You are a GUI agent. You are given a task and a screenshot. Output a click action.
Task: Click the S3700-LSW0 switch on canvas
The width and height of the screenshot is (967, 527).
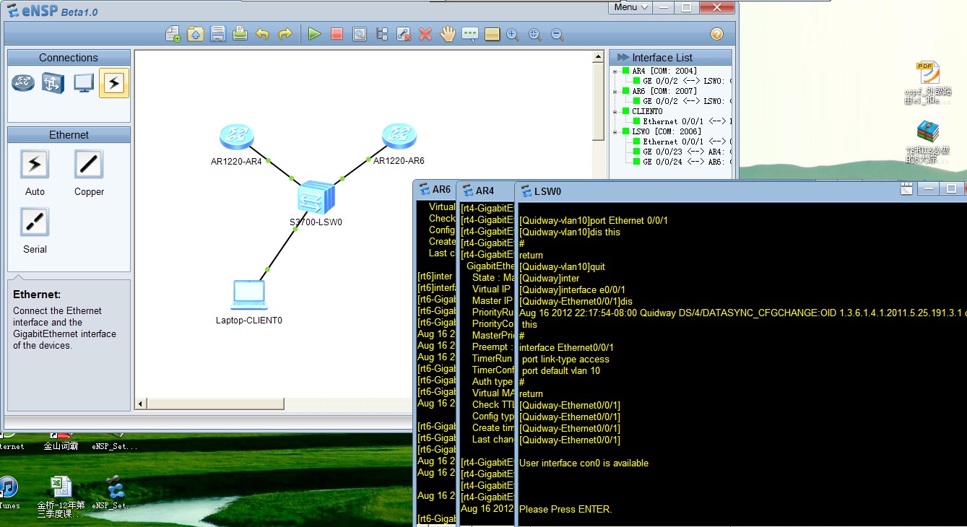click(x=316, y=197)
